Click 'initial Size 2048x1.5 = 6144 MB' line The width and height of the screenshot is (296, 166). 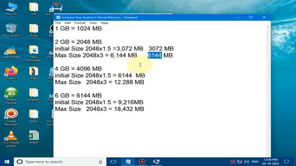100,76
